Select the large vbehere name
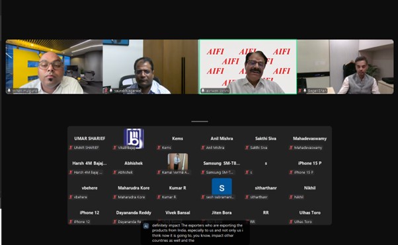 [x=90, y=188]
